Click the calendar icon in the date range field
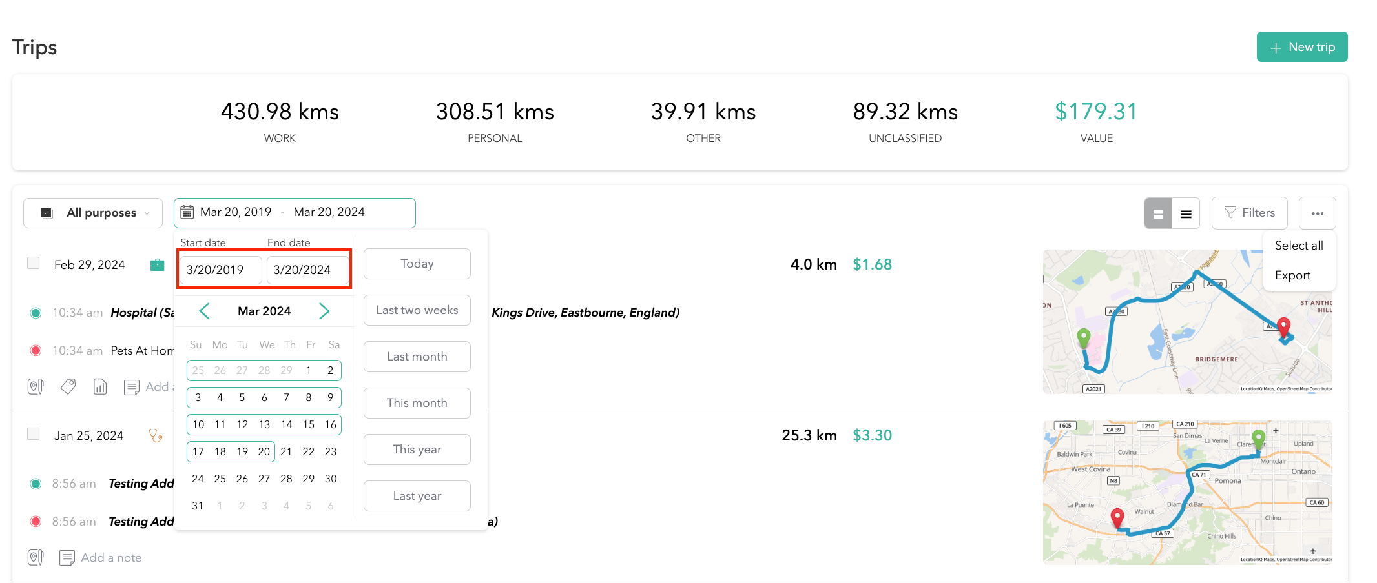The width and height of the screenshot is (1377, 583). [x=187, y=212]
